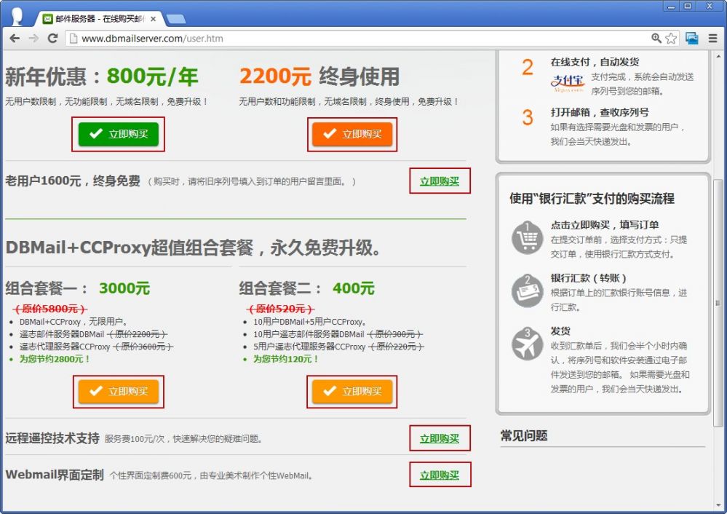Click the Alipay 支付宝 logo
727x514 pixels.
coord(568,82)
